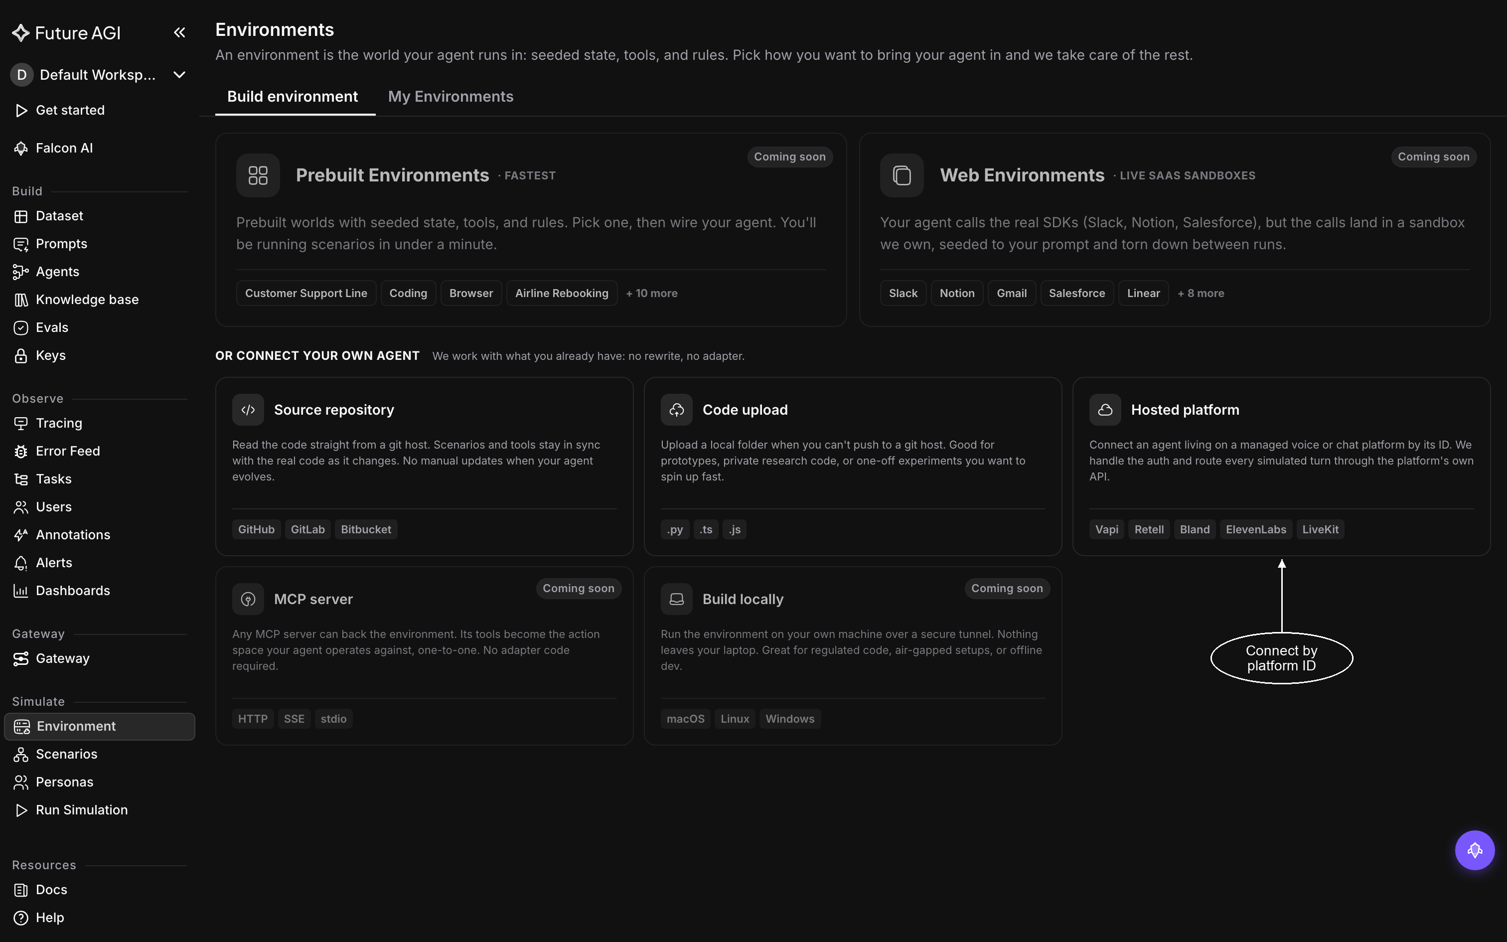The image size is (1507, 942).
Task: Select the Build environment tab
Action: coord(293,97)
